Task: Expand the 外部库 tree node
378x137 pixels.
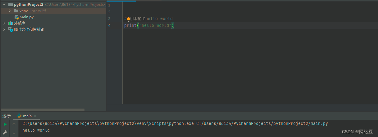Action: (x=4, y=23)
